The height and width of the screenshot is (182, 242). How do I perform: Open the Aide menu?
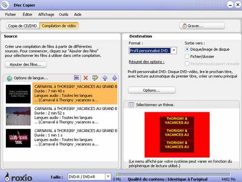click(x=77, y=15)
